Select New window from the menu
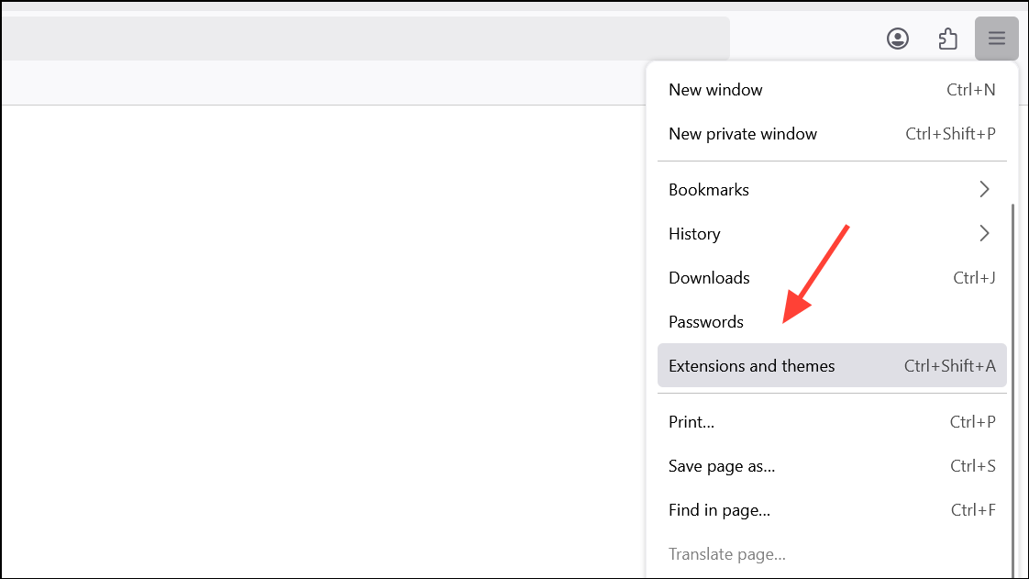 tap(715, 90)
